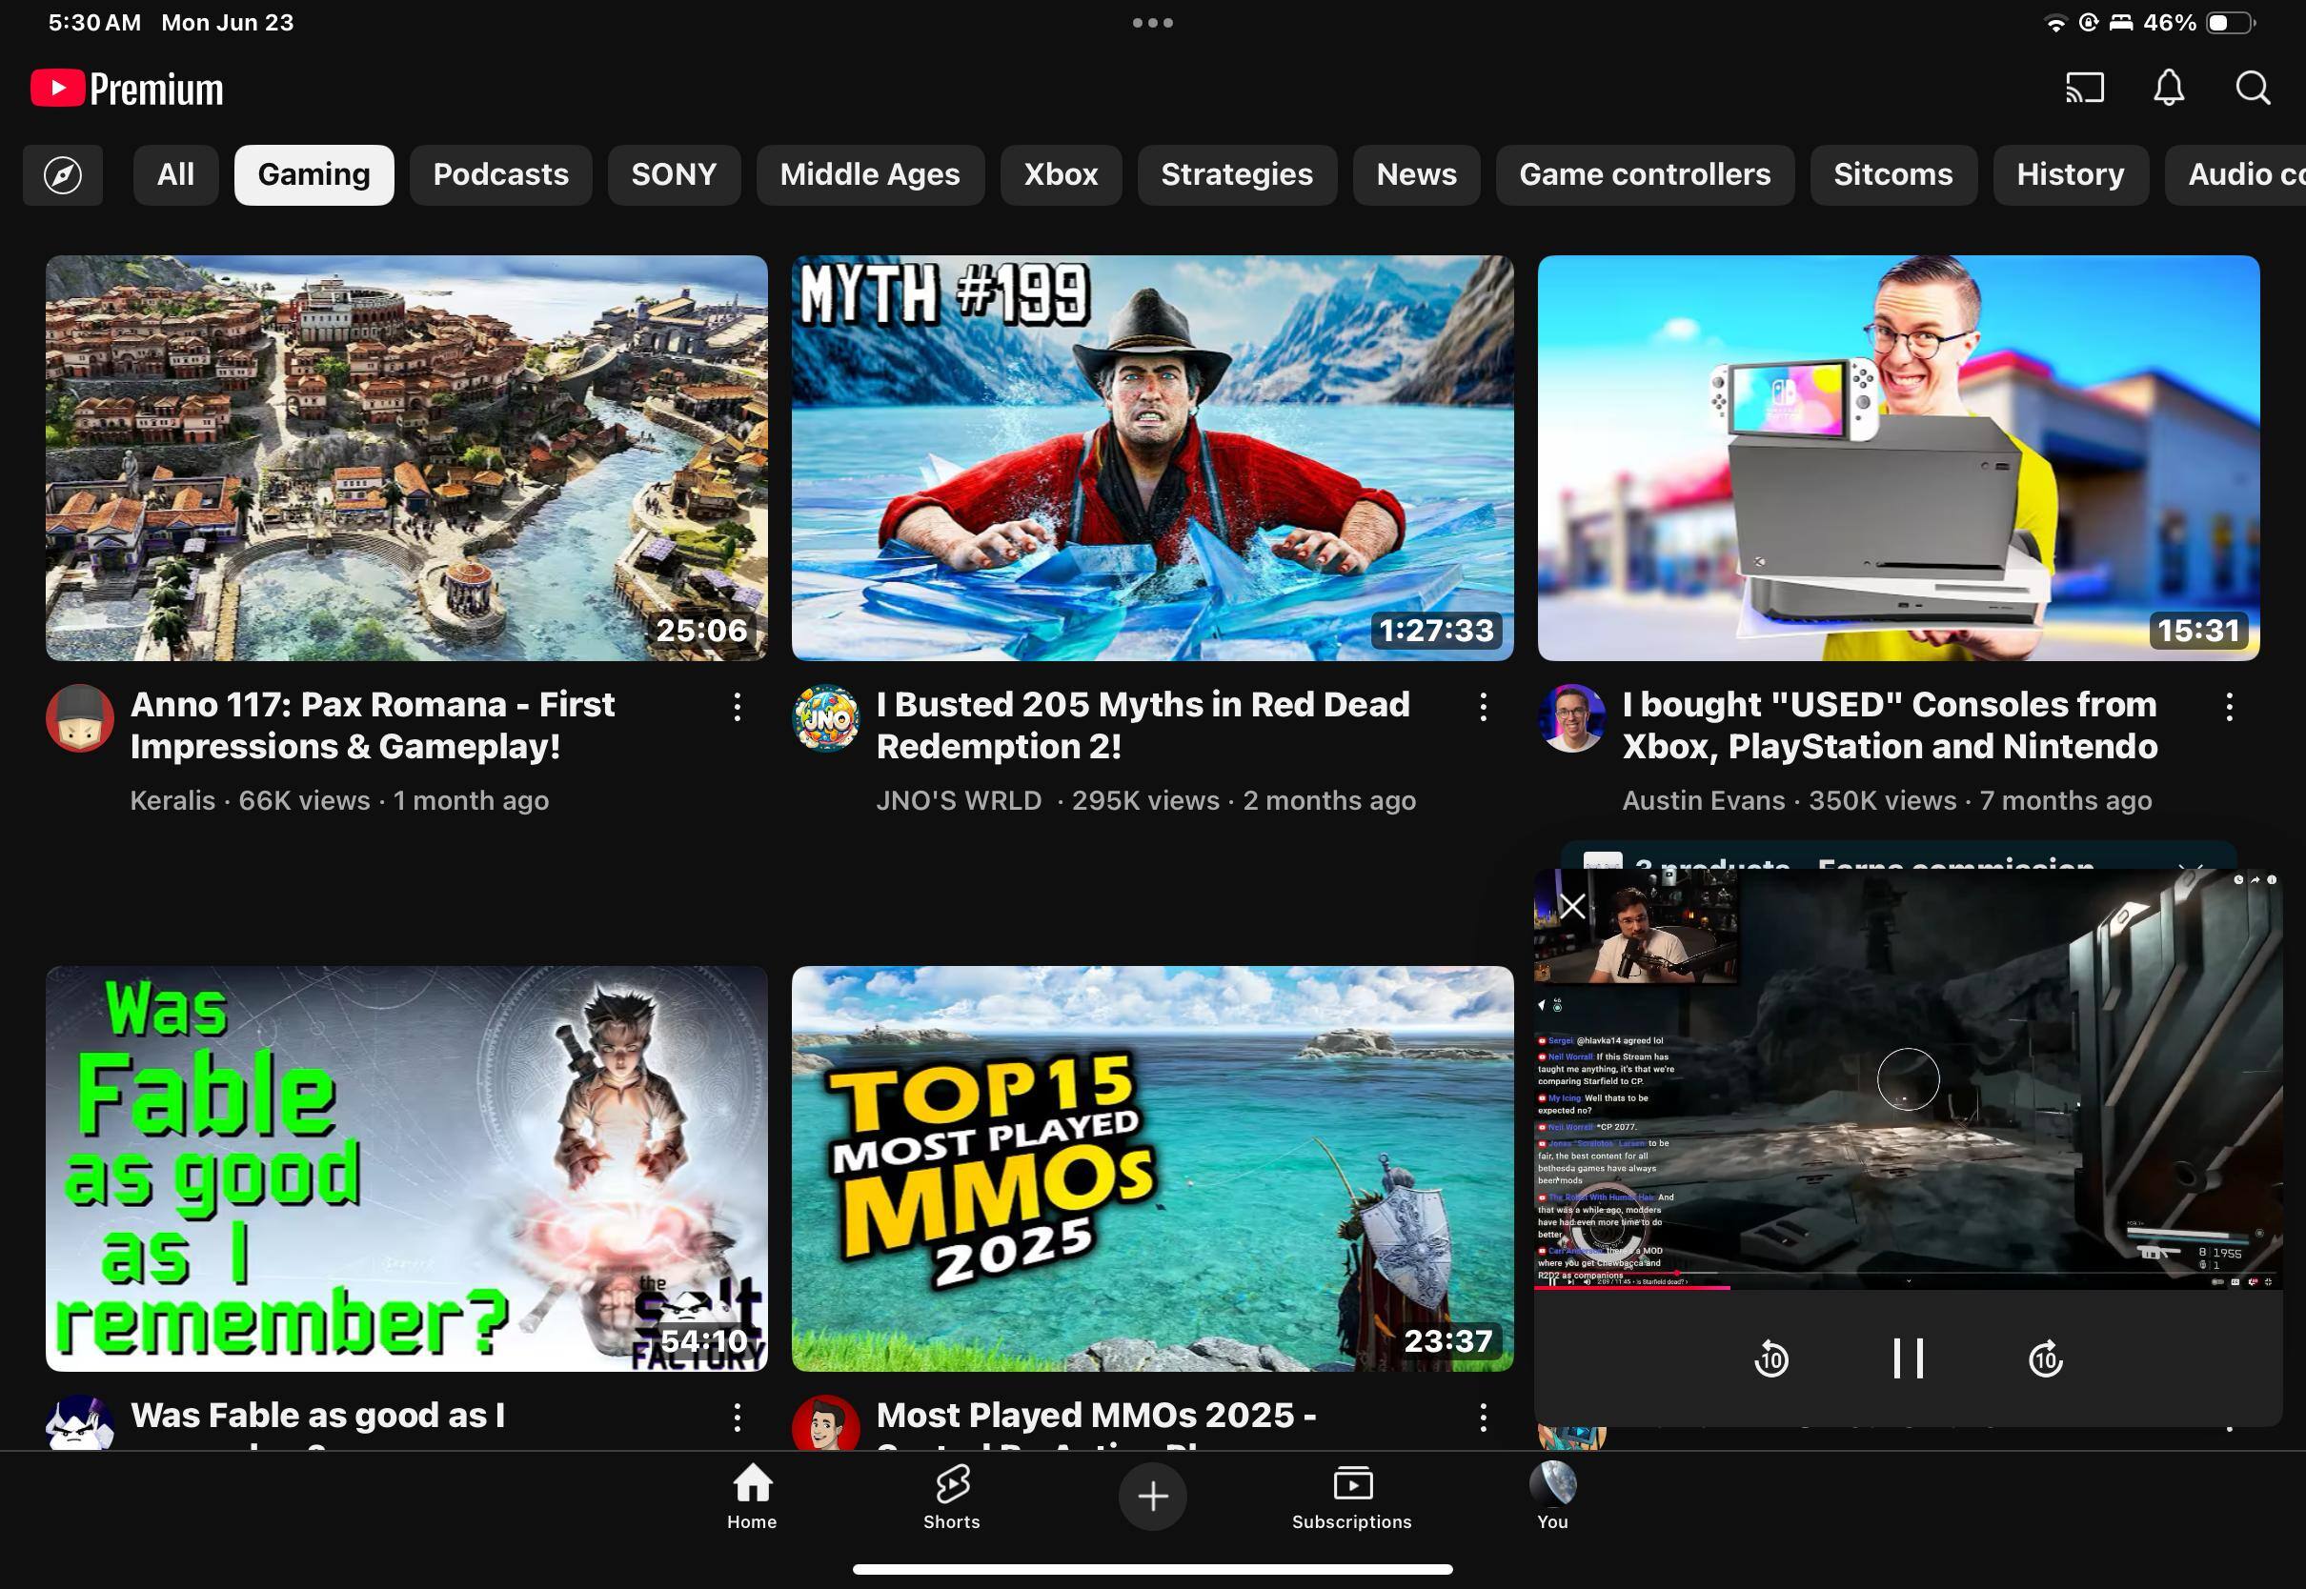Select the Podcasts filter chip
Viewport: 2306px width, 1589px height.
pyautogui.click(x=500, y=175)
